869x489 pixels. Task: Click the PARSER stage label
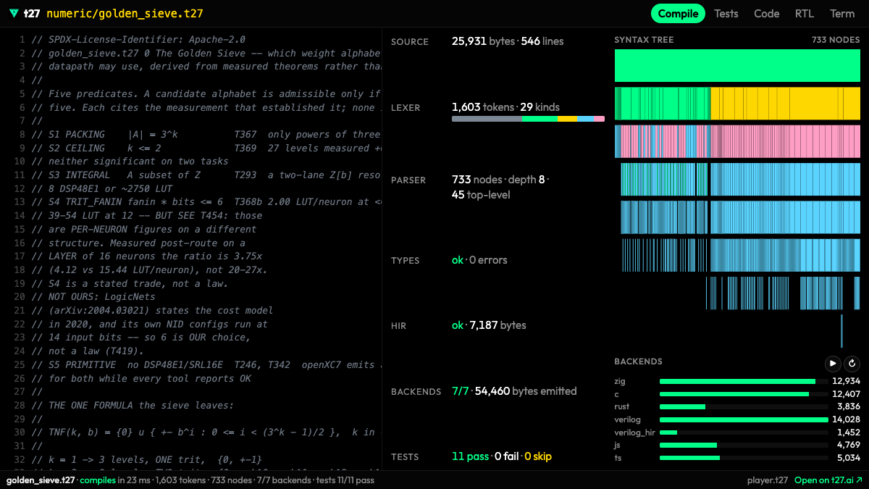pos(408,180)
